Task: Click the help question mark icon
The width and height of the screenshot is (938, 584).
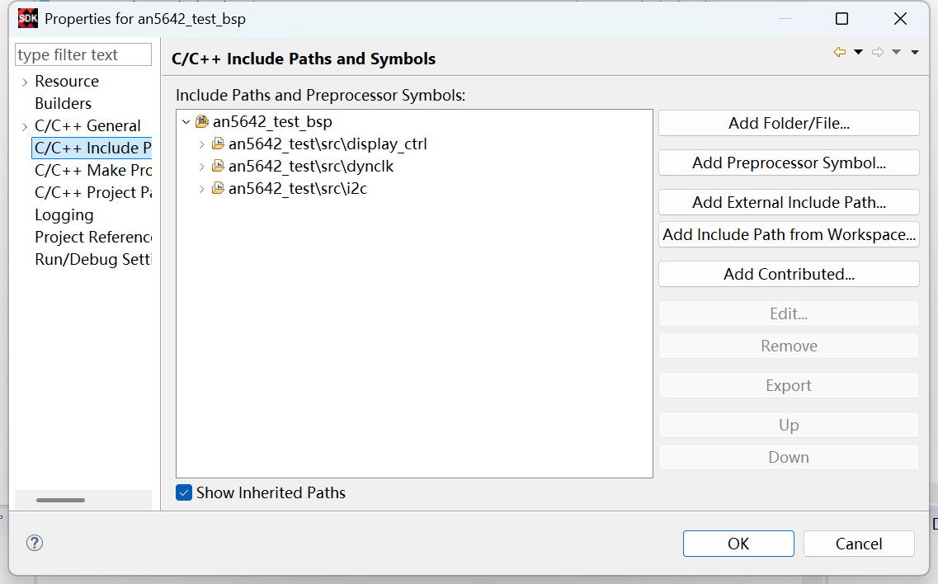Action: point(35,543)
